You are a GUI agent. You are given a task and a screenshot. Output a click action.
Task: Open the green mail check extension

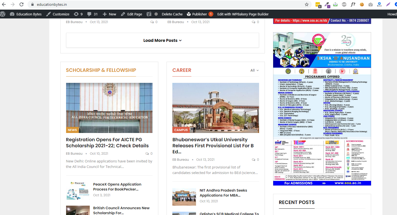(335, 4)
